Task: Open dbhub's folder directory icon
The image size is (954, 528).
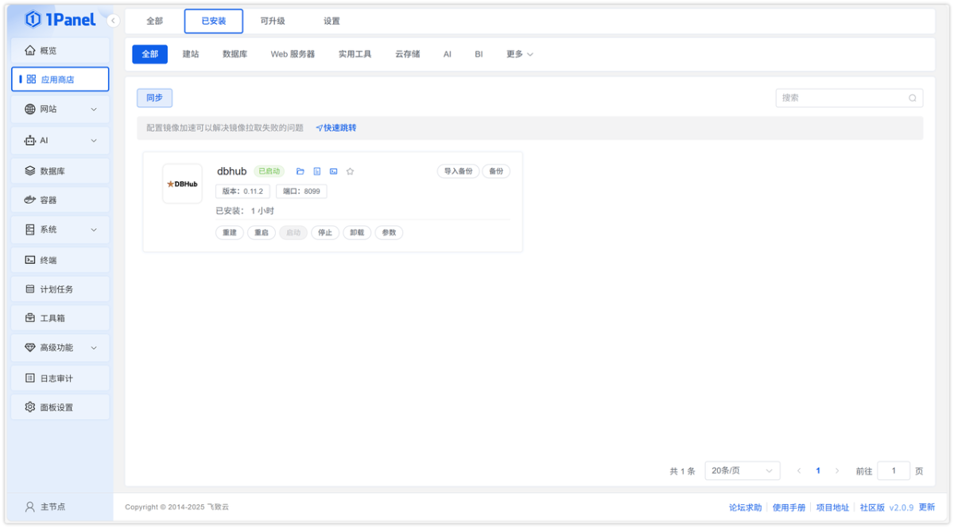Action: (x=300, y=171)
